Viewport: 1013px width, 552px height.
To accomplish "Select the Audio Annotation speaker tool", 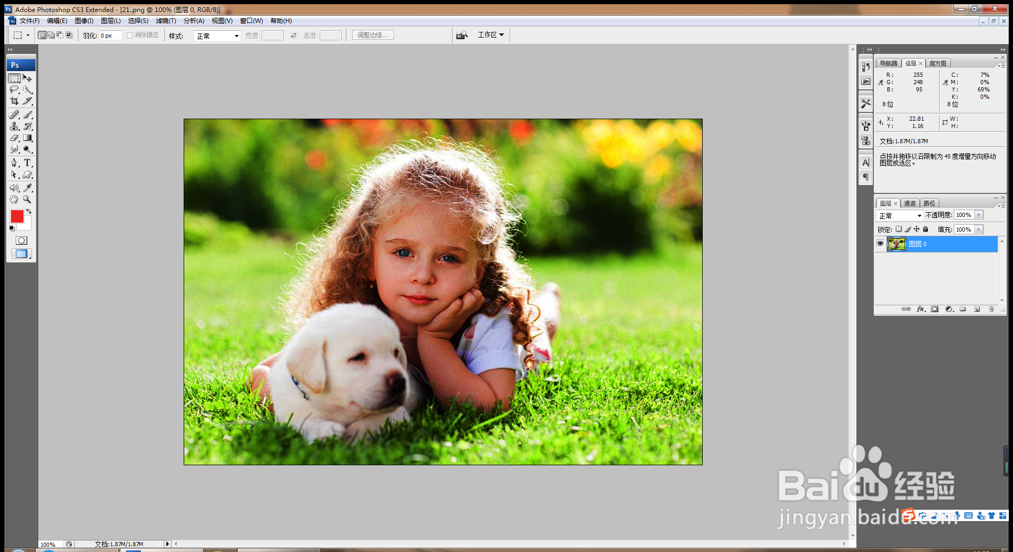I will (15, 188).
